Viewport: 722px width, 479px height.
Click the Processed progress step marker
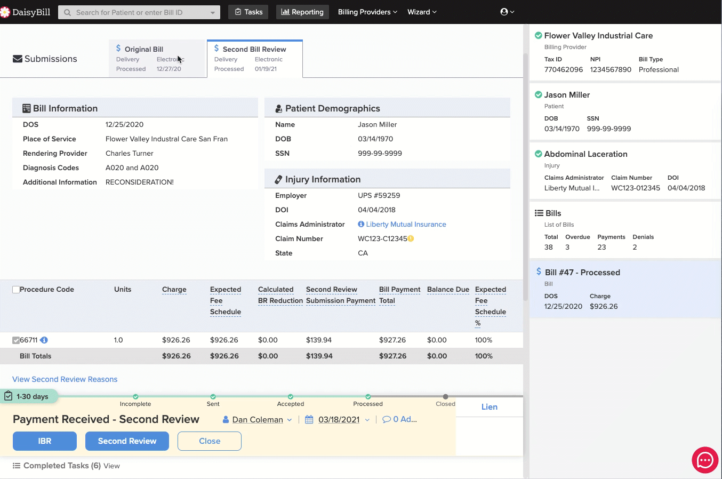[x=368, y=397]
